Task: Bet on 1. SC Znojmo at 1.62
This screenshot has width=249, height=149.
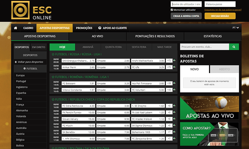Action: pos(148,106)
